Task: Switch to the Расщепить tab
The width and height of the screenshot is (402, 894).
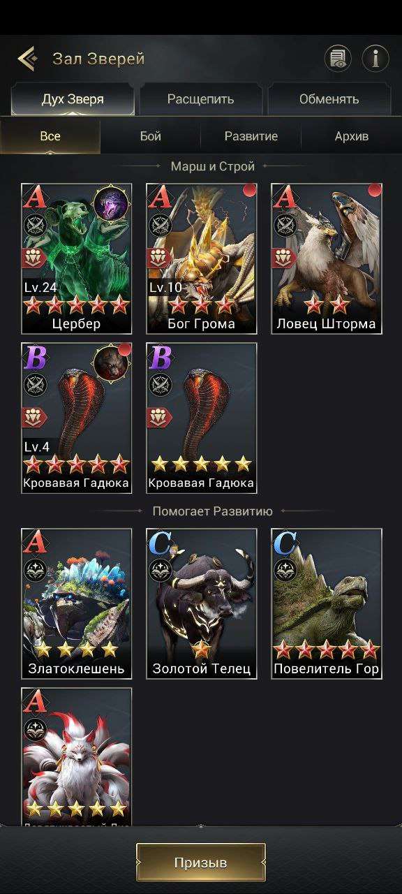Action: pos(200,99)
